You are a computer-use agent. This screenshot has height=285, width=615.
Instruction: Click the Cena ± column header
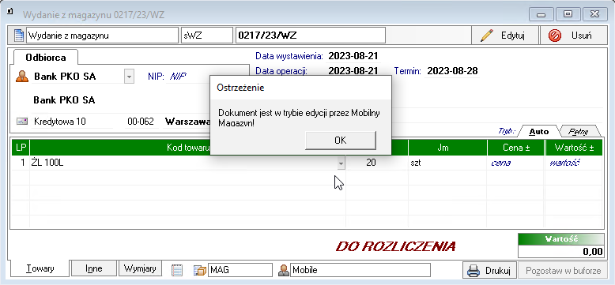(x=515, y=148)
